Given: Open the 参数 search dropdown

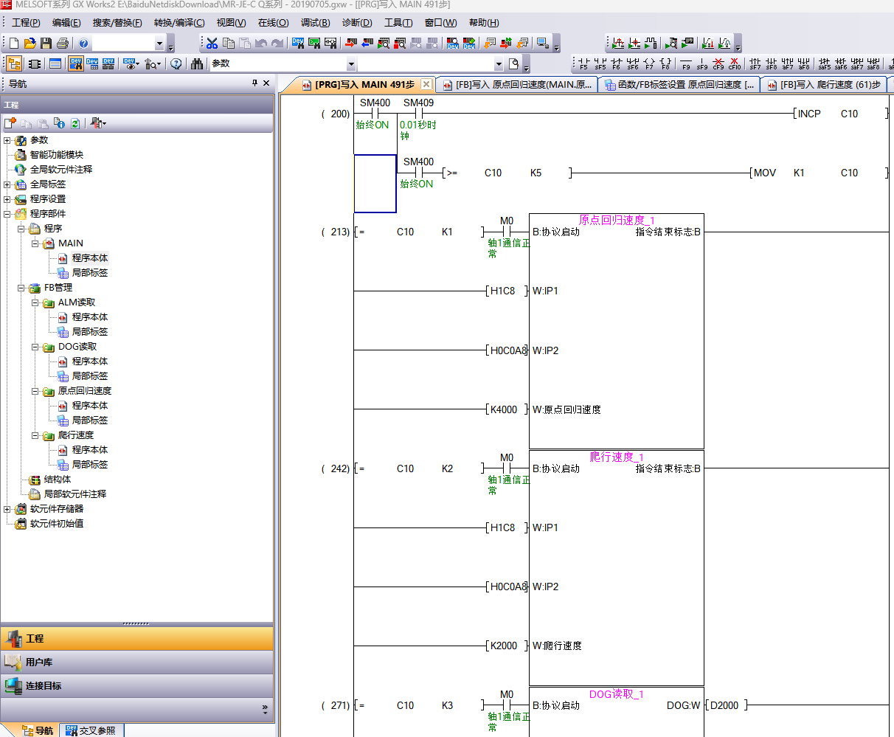Looking at the screenshot, I should pyautogui.click(x=351, y=64).
